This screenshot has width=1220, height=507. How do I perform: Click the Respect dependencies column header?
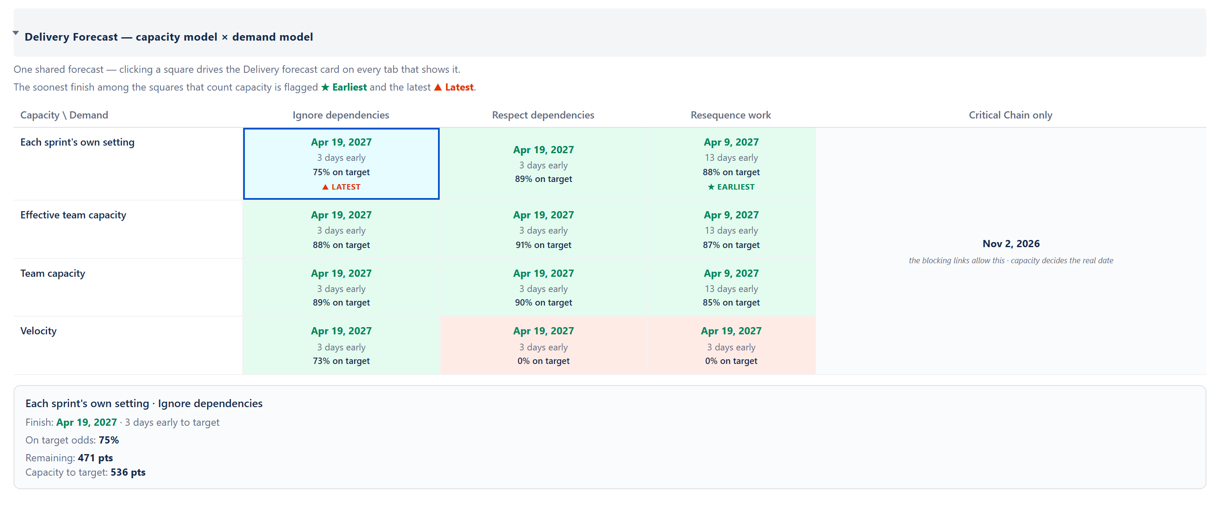point(543,115)
